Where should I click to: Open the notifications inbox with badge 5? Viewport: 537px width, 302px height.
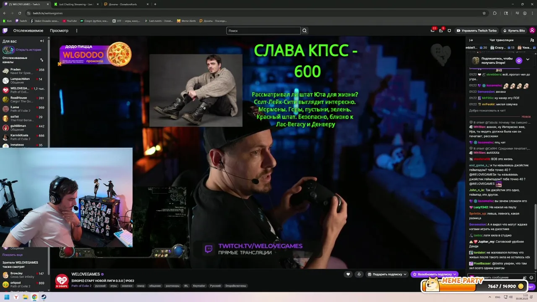(x=441, y=31)
